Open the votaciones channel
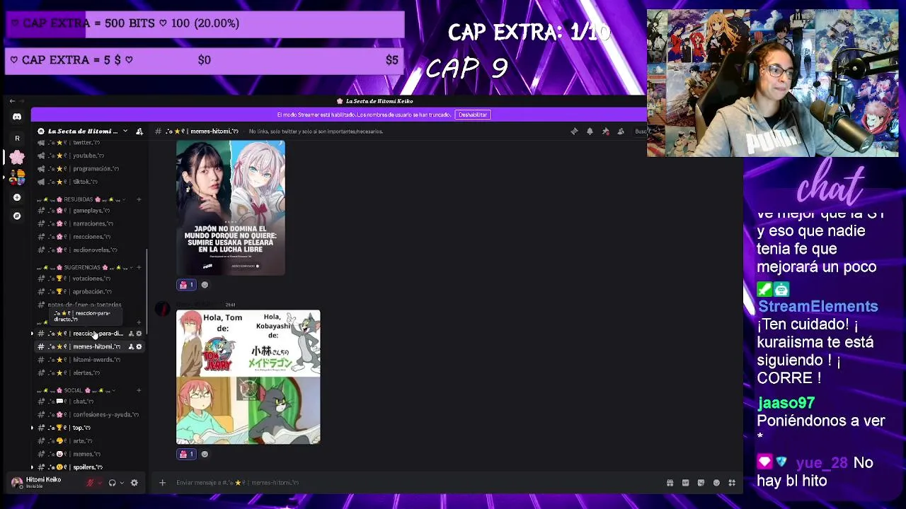The height and width of the screenshot is (509, 906). click(90, 279)
